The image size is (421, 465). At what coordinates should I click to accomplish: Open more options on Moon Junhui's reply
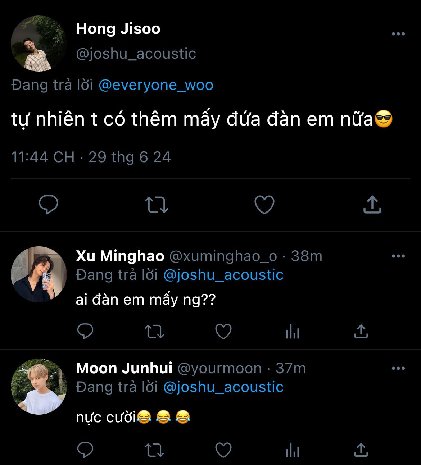click(x=398, y=368)
